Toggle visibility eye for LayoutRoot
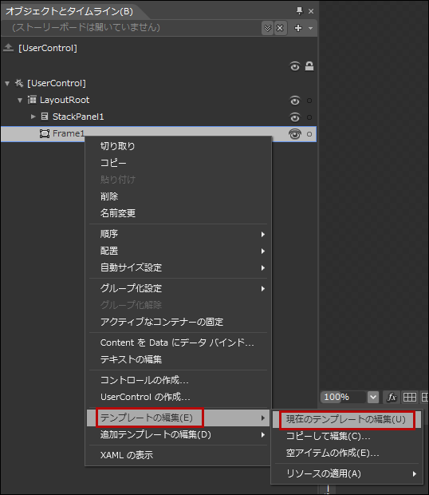The width and height of the screenshot is (429, 495). (295, 101)
